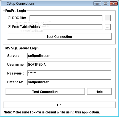Minimize the Setup Connections window

tap(97, 4)
